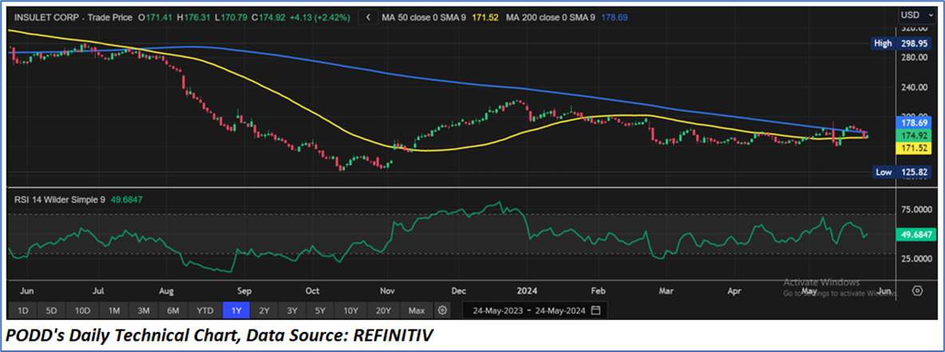Switch chart to 5Y range
Screen dimensions: 945x352
[x=319, y=310]
